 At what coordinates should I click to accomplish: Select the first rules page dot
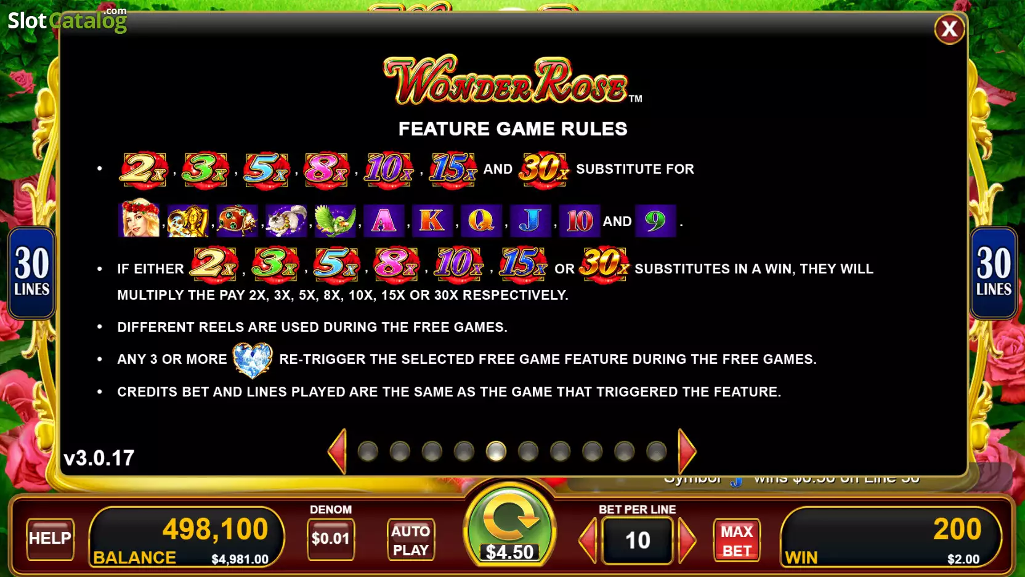[x=368, y=451]
